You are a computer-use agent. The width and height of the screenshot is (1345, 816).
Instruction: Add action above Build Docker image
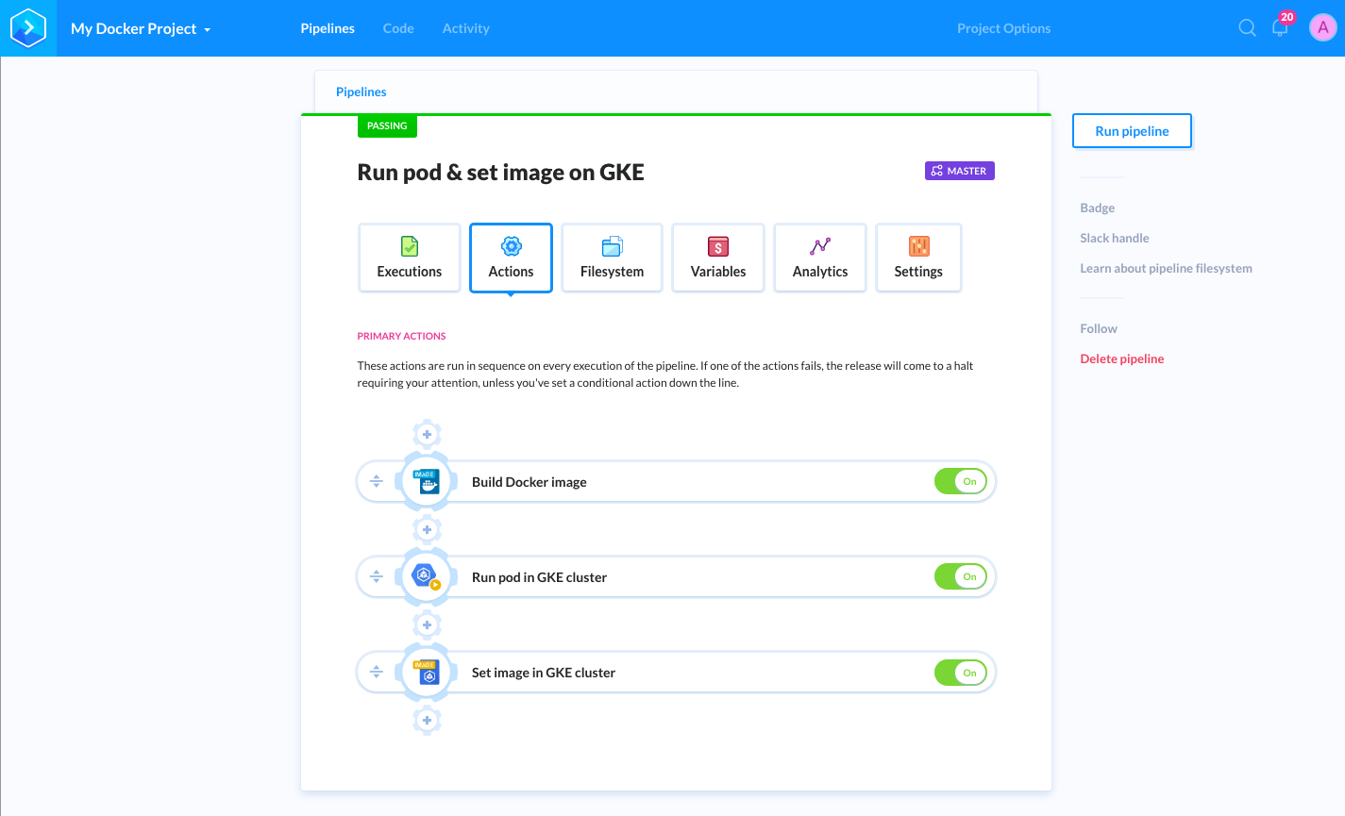(427, 434)
